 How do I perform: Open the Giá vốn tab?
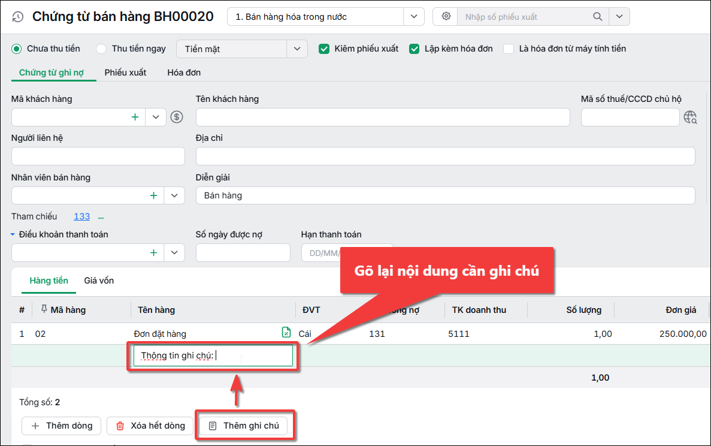pyautogui.click(x=99, y=281)
